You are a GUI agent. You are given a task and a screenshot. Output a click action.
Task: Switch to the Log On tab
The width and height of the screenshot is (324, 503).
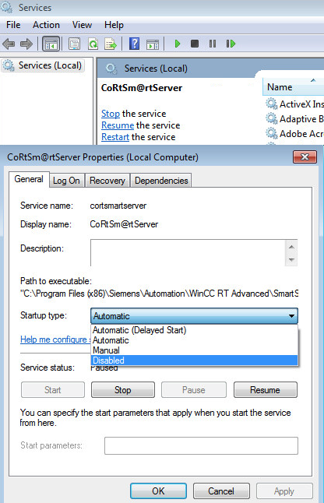(66, 181)
